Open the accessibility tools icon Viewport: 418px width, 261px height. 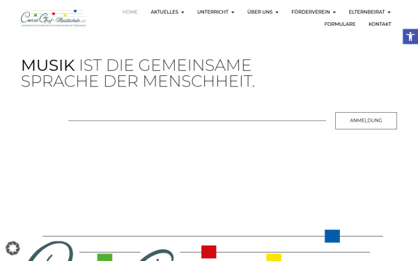click(x=410, y=36)
